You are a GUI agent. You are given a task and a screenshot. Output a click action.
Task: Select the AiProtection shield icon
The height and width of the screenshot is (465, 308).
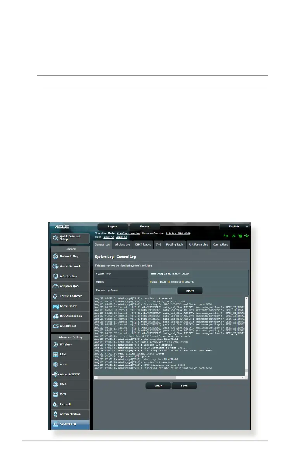(55, 276)
